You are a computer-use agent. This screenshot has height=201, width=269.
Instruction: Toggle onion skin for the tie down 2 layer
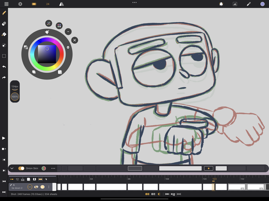tap(43, 187)
